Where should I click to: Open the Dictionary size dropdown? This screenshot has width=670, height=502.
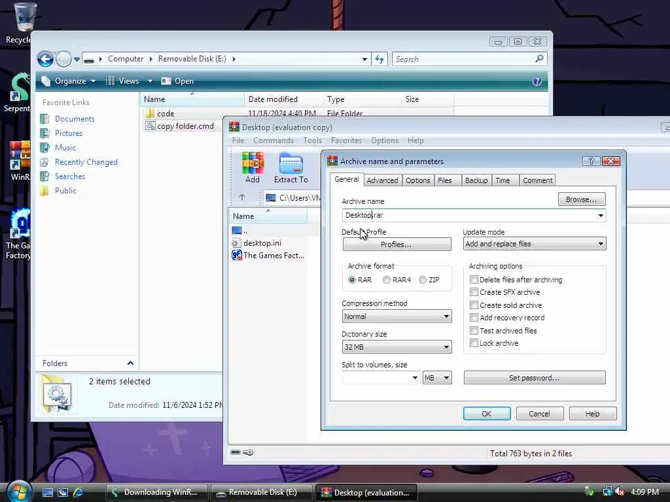coord(397,346)
